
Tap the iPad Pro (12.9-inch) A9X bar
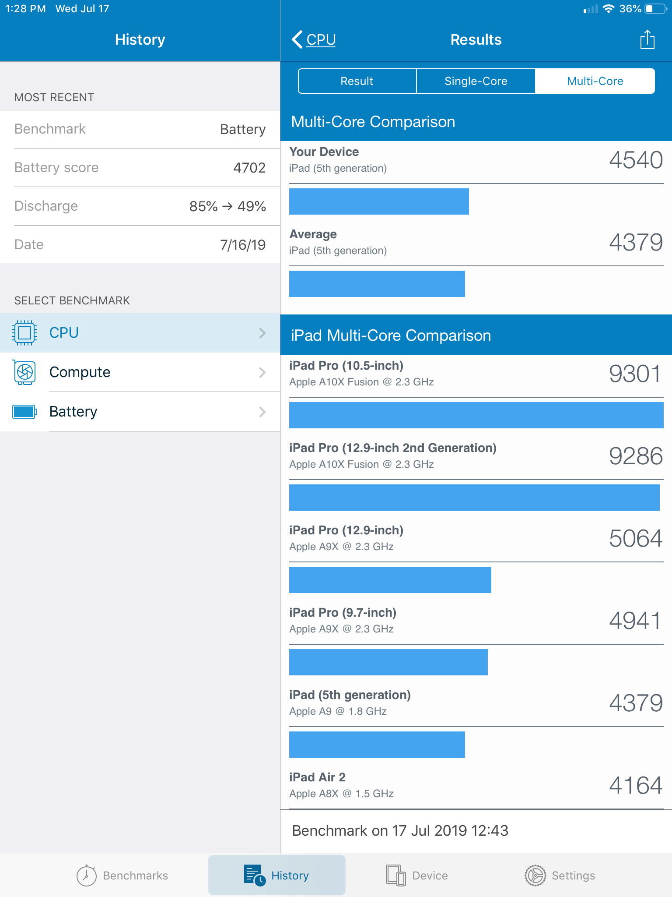point(390,580)
